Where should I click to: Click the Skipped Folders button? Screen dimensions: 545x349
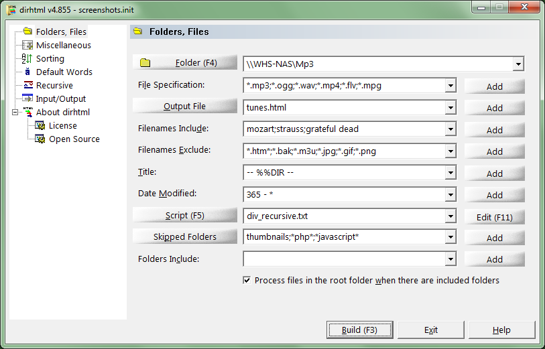point(185,236)
